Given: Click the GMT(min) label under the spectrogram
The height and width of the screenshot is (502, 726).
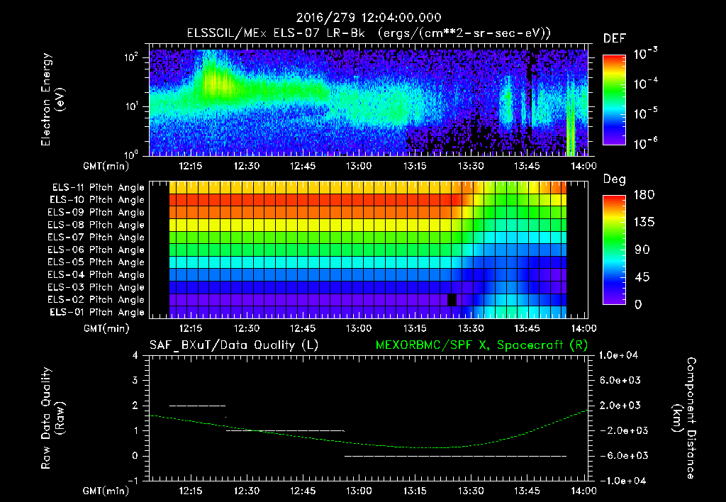Looking at the screenshot, I should click(x=106, y=166).
